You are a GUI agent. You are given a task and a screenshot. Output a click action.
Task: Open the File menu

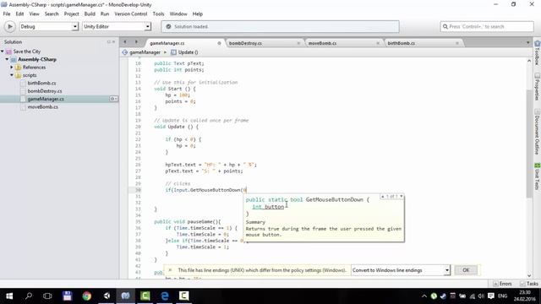click(7, 14)
